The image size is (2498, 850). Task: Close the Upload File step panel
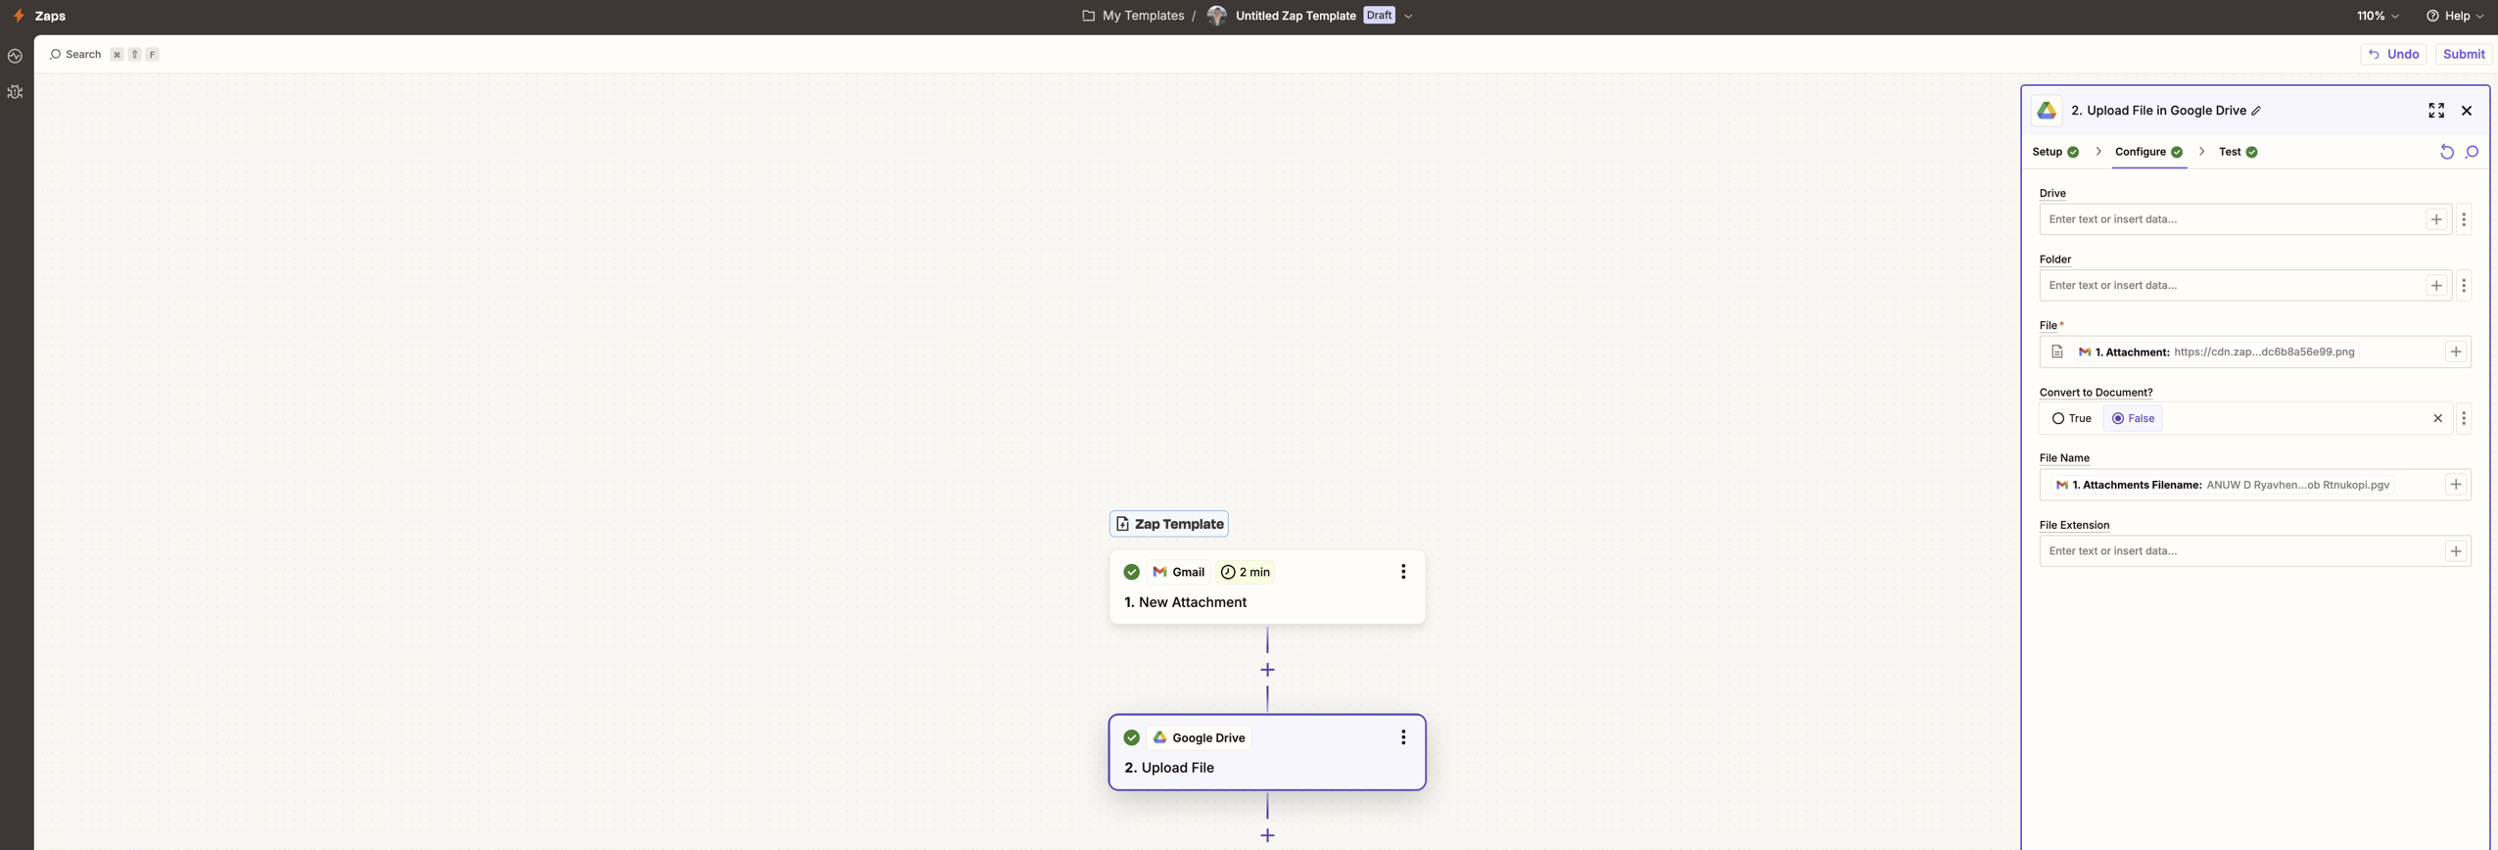pyautogui.click(x=2466, y=111)
